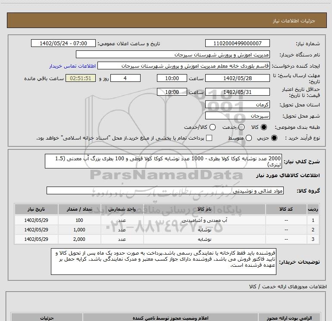Click the واحد شمارش column header
332x321 pixels.
click(x=122, y=209)
